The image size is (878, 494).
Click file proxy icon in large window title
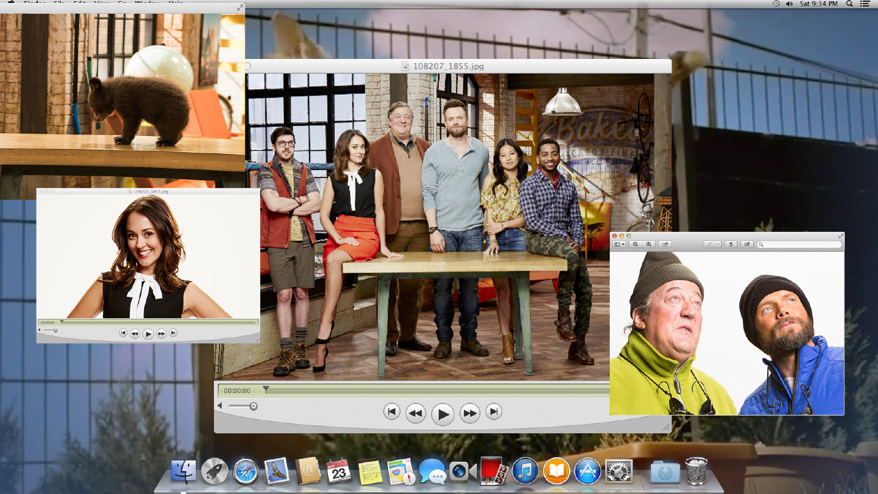406,66
